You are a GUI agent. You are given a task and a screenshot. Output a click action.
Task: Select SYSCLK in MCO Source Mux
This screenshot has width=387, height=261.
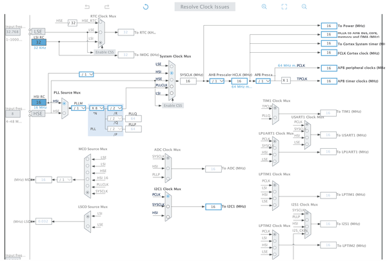87,192
